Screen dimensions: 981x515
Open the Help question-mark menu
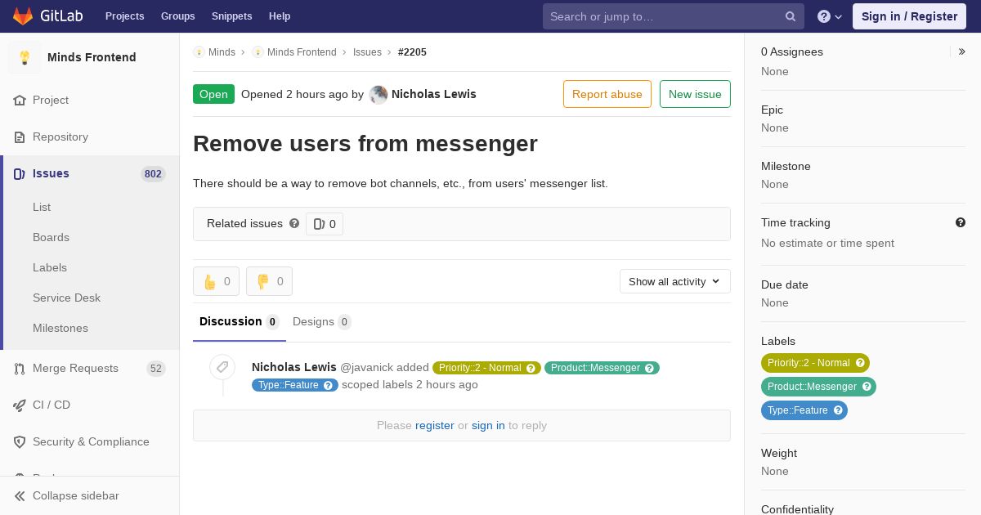pos(830,16)
